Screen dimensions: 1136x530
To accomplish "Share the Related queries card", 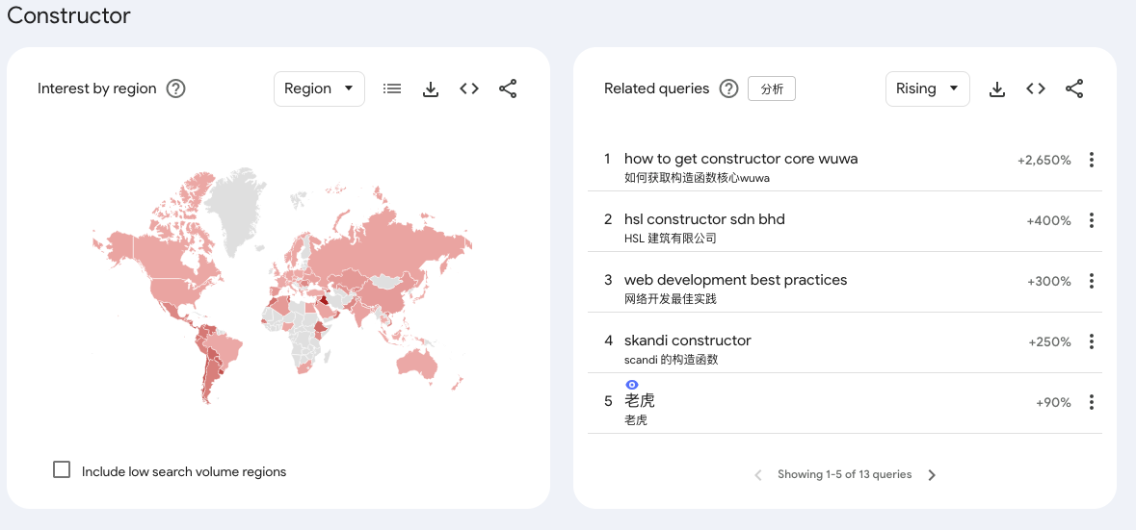I will tap(1074, 88).
